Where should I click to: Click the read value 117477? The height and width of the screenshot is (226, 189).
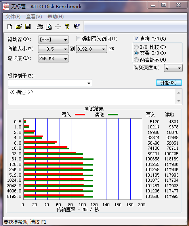pyautogui.click(x=172, y=191)
